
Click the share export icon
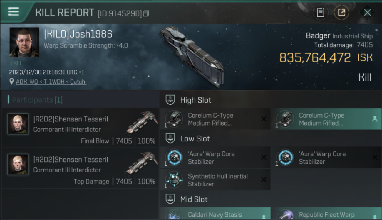[341, 12]
